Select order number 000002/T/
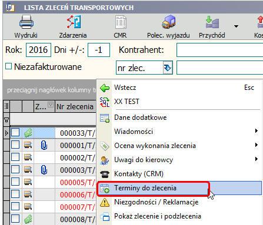The height and width of the screenshot is (225, 263). coord(78,157)
